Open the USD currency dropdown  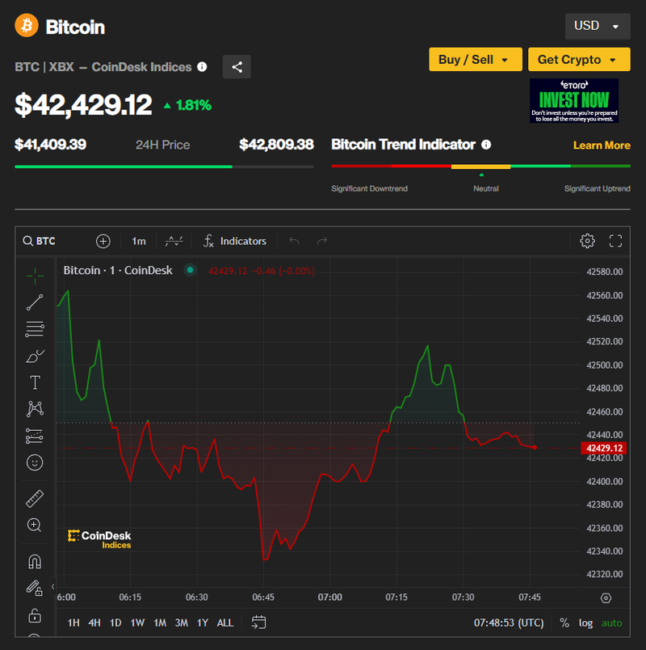[x=598, y=26]
